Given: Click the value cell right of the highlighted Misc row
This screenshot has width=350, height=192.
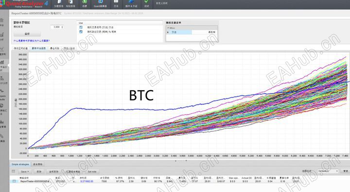Looking at the screenshot, I should (205, 32).
